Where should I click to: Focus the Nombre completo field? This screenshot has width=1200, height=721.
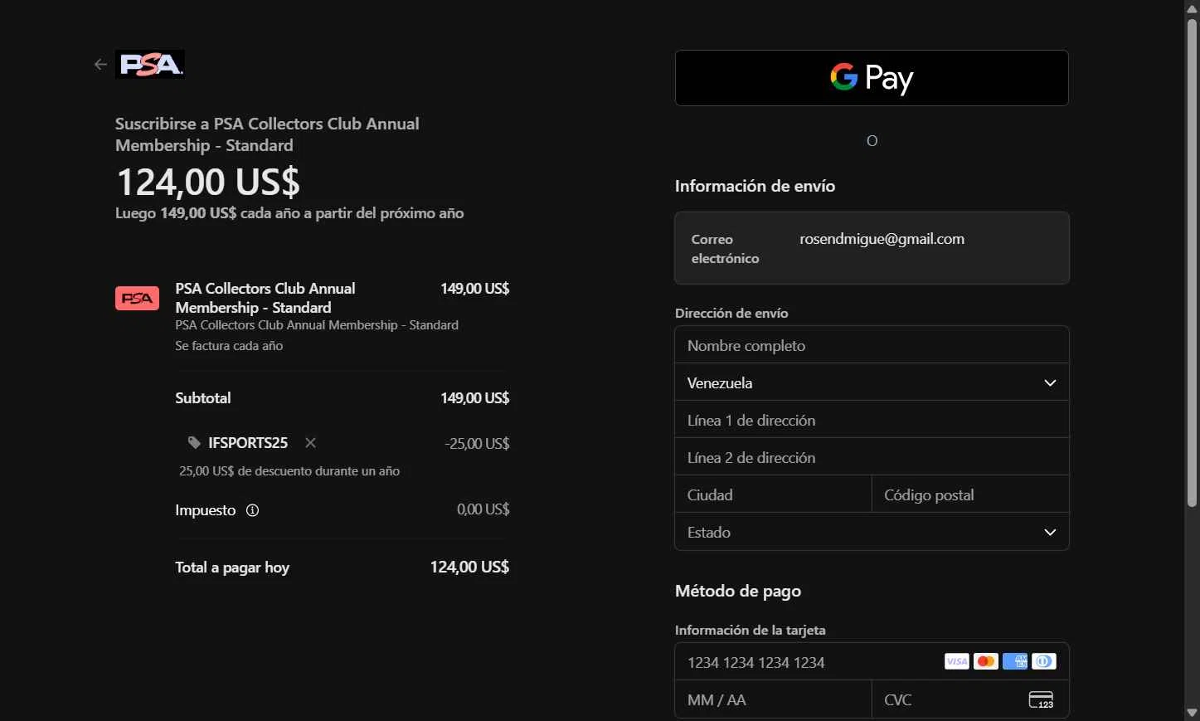(x=872, y=345)
